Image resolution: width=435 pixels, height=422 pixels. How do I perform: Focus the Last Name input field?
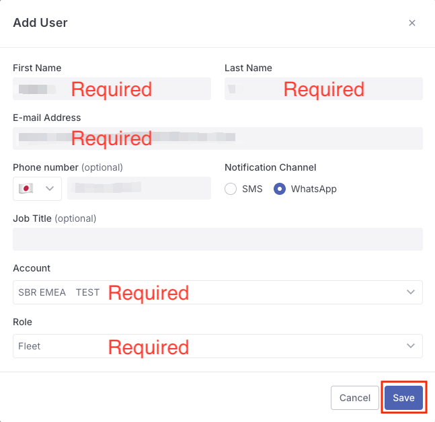click(x=324, y=89)
